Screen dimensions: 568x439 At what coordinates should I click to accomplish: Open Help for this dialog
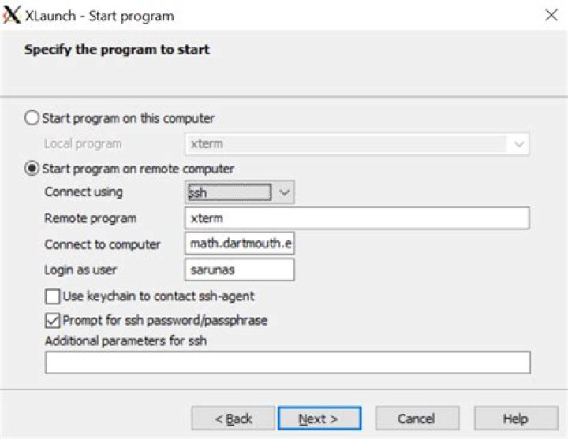pos(516,419)
